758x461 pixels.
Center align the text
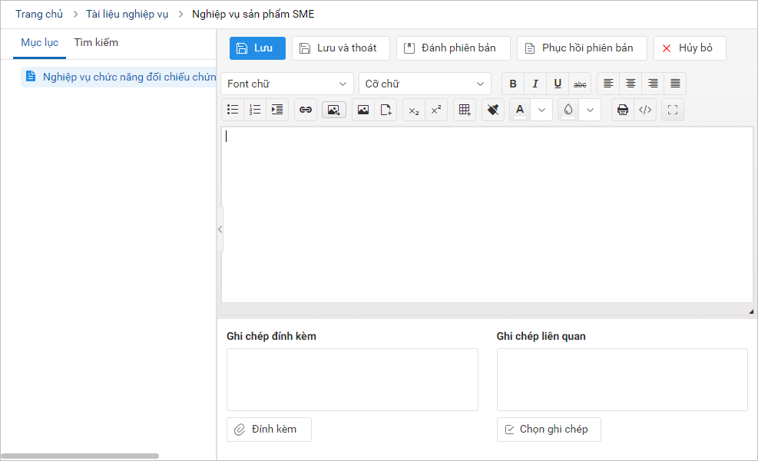[631, 84]
